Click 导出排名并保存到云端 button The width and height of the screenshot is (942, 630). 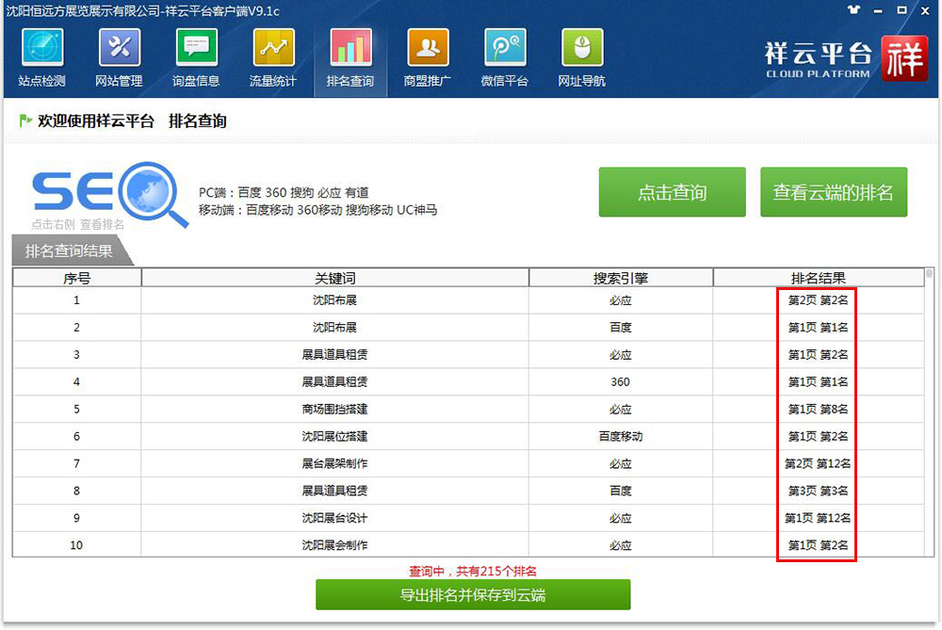tap(473, 594)
